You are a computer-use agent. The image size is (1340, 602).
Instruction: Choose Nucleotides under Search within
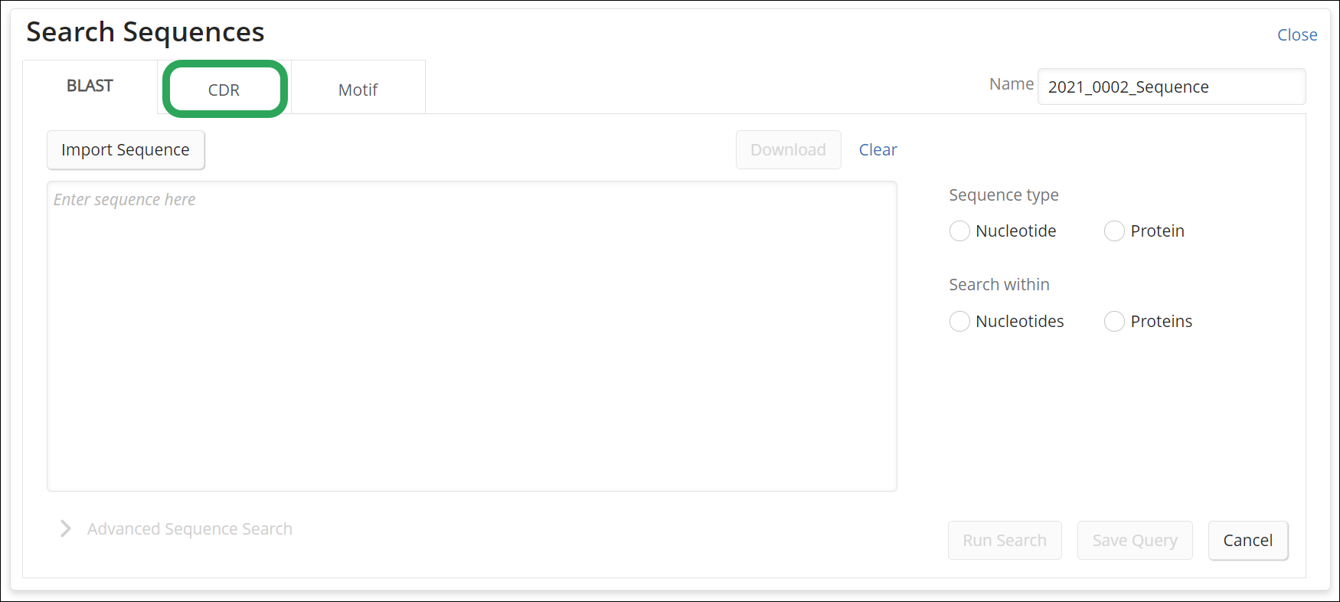pyautogui.click(x=959, y=322)
